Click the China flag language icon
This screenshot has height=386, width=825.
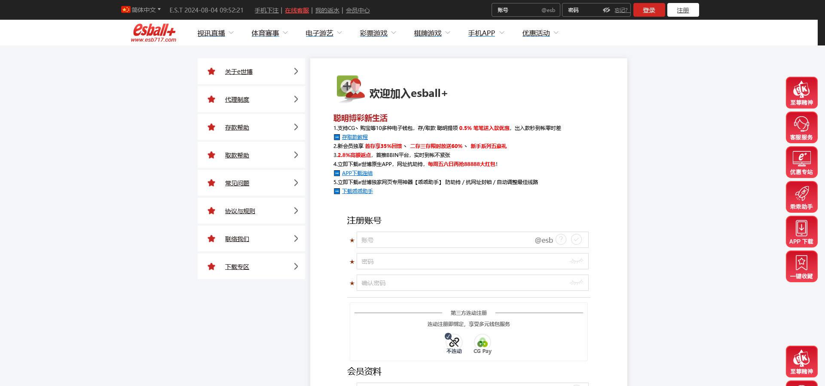pyautogui.click(x=125, y=9)
